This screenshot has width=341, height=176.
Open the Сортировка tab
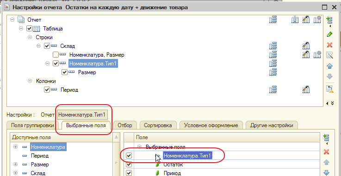tap(158, 125)
